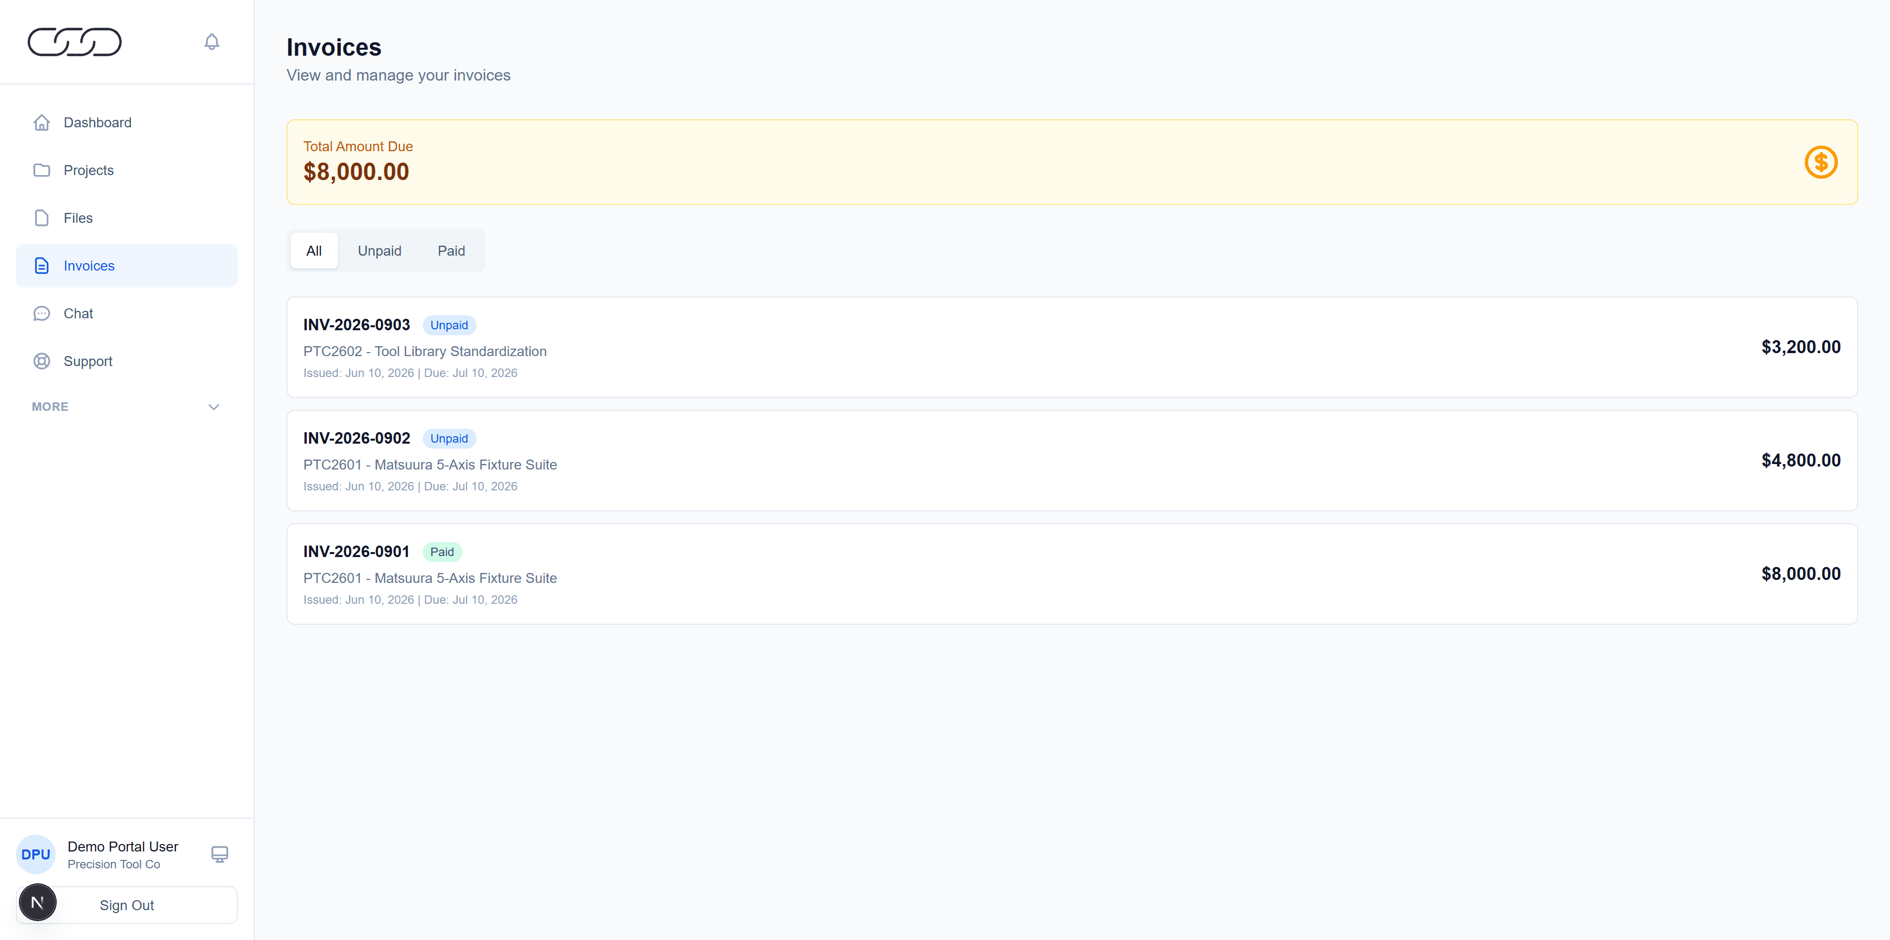Open invoice INV-2026-0902

[1072, 460]
